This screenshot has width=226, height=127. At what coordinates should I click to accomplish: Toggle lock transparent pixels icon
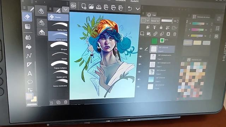tap(167, 28)
